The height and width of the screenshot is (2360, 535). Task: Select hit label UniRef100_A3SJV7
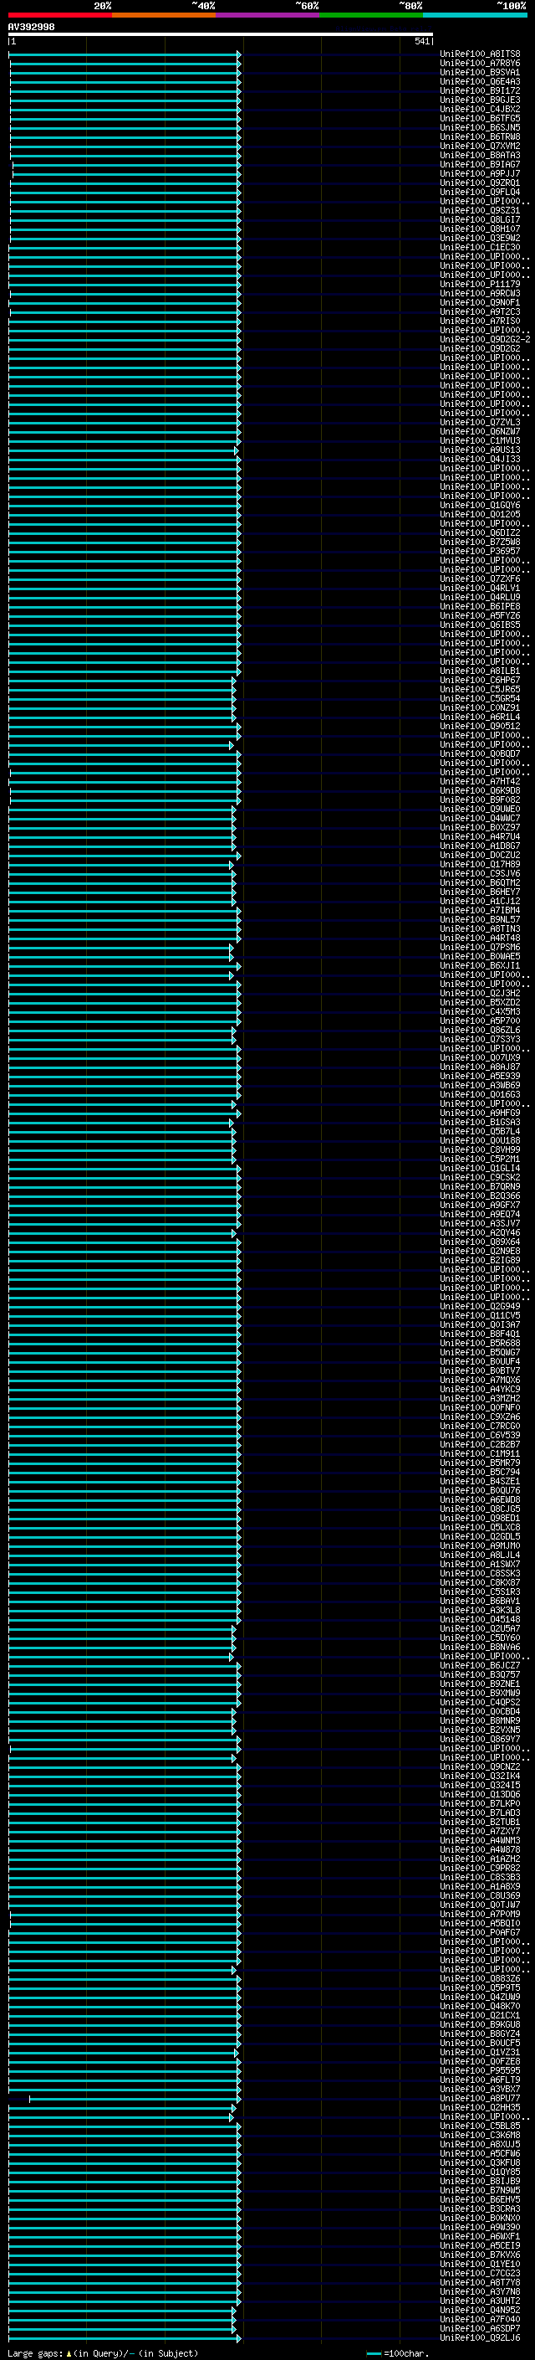480,1223
